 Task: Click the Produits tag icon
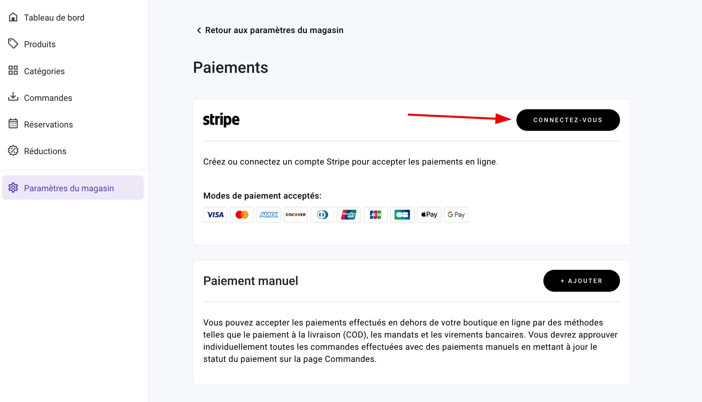click(x=13, y=44)
